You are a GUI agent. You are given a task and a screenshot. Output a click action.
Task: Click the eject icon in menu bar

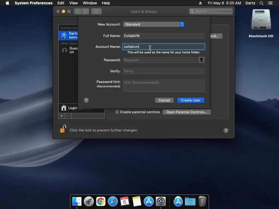click(x=200, y=3)
